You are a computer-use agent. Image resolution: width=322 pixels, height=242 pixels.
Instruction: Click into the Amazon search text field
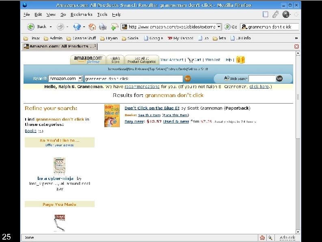click(x=134, y=78)
